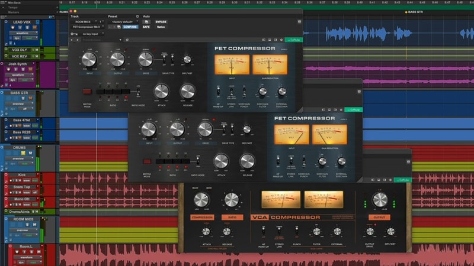The width and height of the screenshot is (474, 266).
Task: Click ATTACK knob on top FET Compressor
Action: pyautogui.click(x=161, y=91)
